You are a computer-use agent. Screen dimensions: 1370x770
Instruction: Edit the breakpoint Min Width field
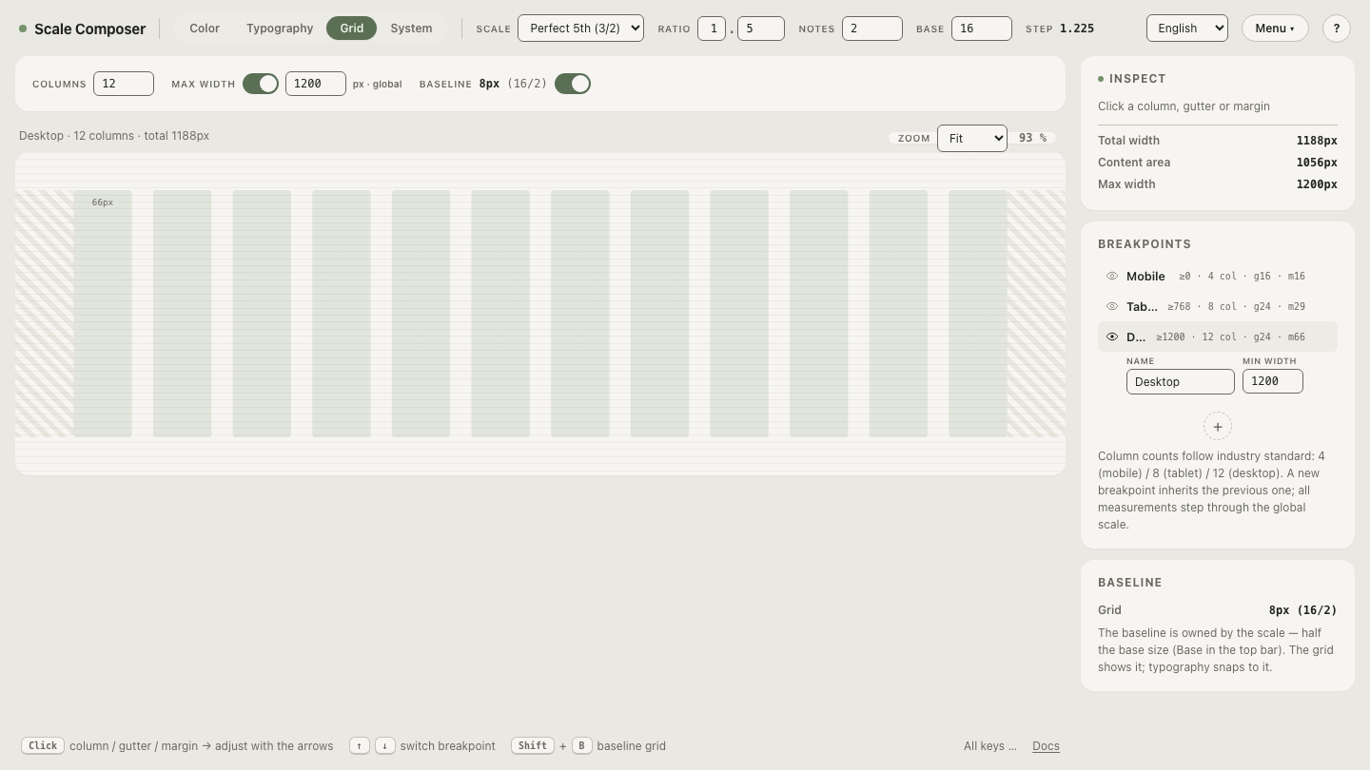click(1273, 381)
